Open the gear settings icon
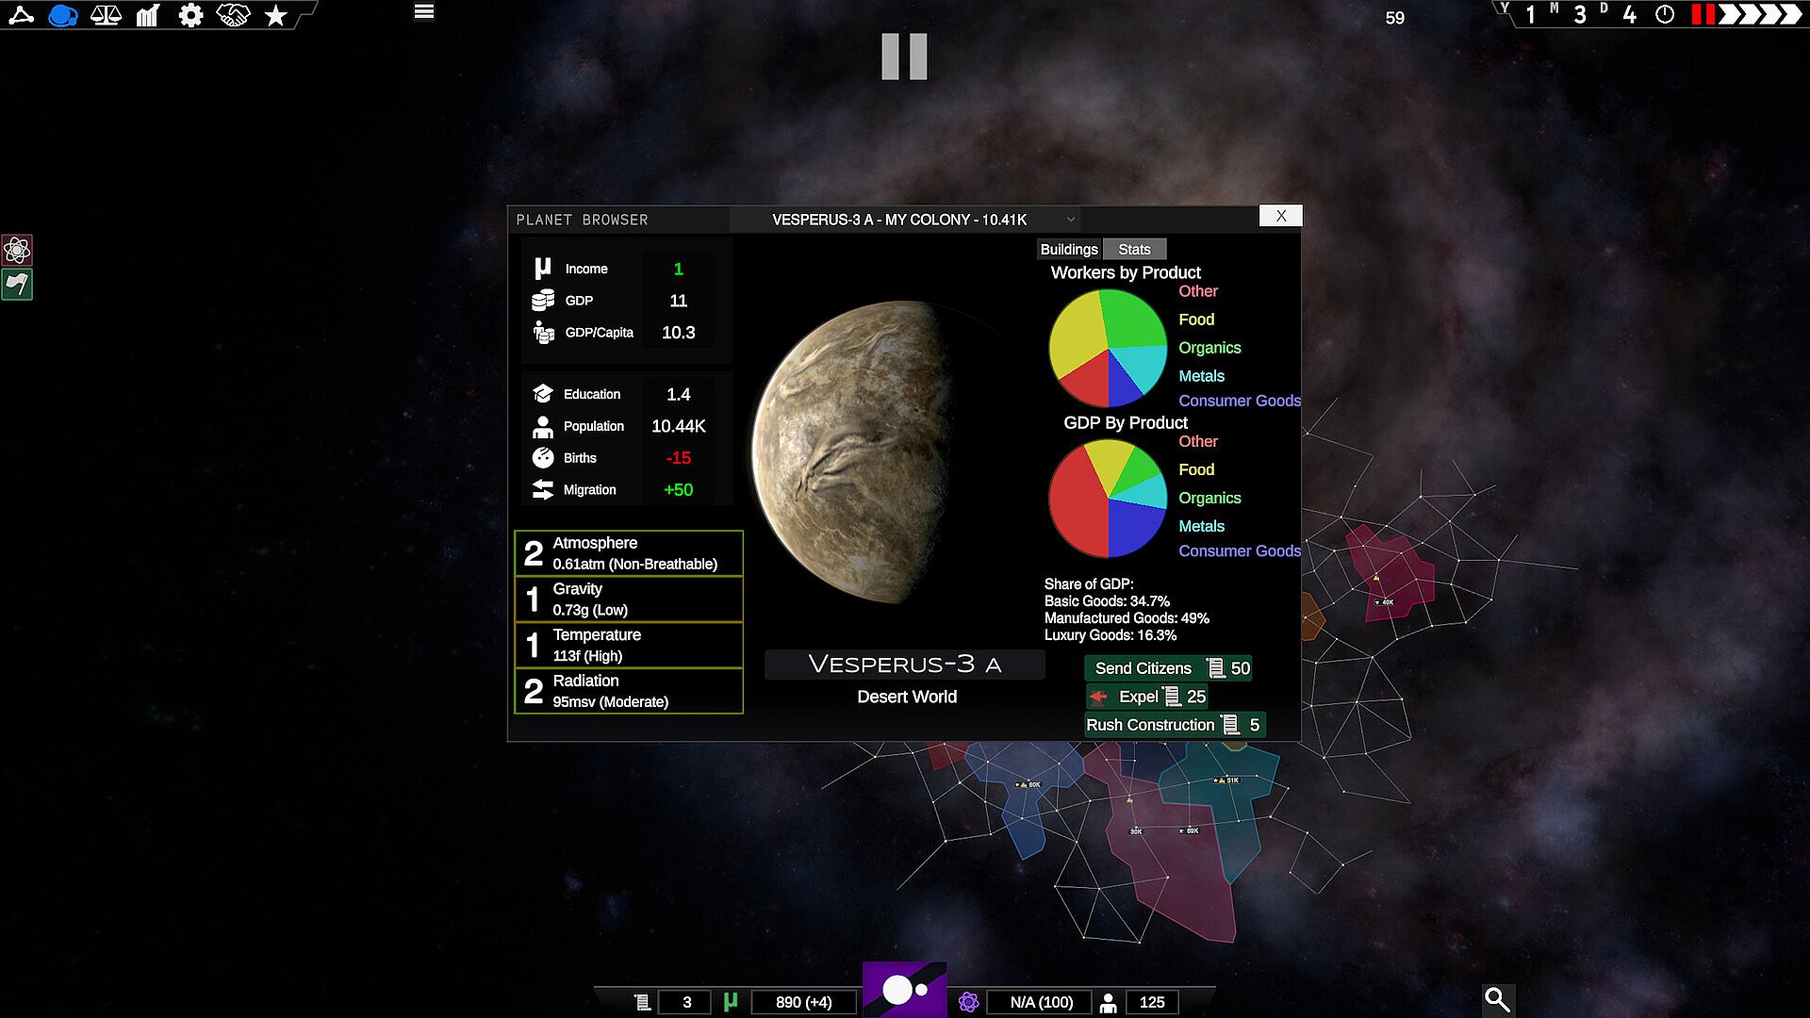This screenshot has width=1810, height=1018. pyautogui.click(x=190, y=15)
